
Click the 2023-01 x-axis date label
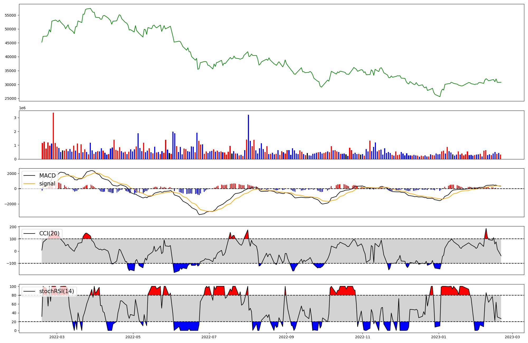point(439,337)
